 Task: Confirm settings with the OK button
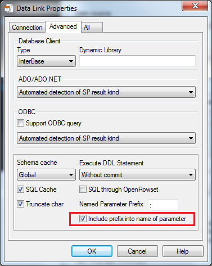[x=92, y=251]
